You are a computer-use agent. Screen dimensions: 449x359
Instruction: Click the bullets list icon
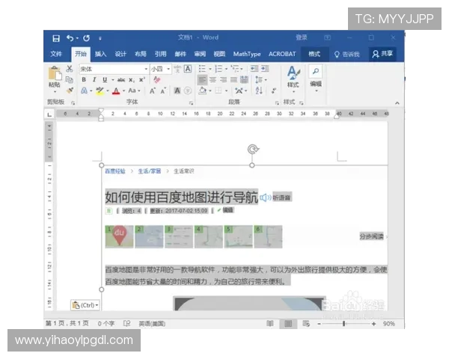202,69
